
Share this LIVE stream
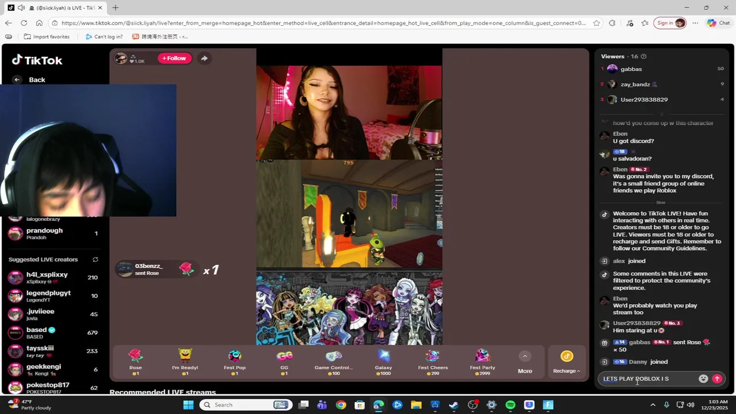pyautogui.click(x=204, y=58)
